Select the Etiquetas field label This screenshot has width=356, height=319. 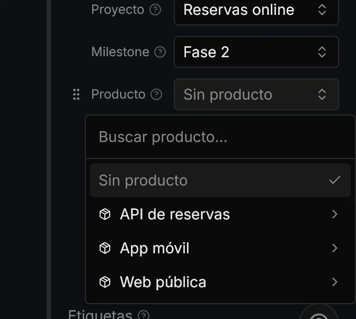100,314
